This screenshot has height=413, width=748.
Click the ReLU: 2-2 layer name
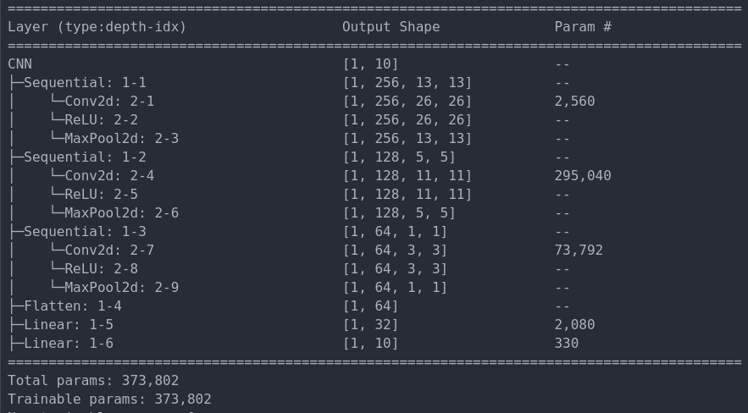click(x=101, y=120)
